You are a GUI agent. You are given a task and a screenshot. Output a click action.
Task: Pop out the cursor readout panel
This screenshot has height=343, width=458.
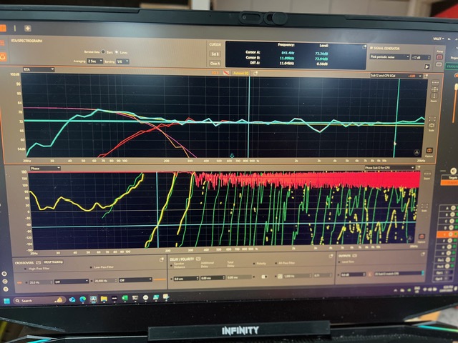click(x=363, y=46)
